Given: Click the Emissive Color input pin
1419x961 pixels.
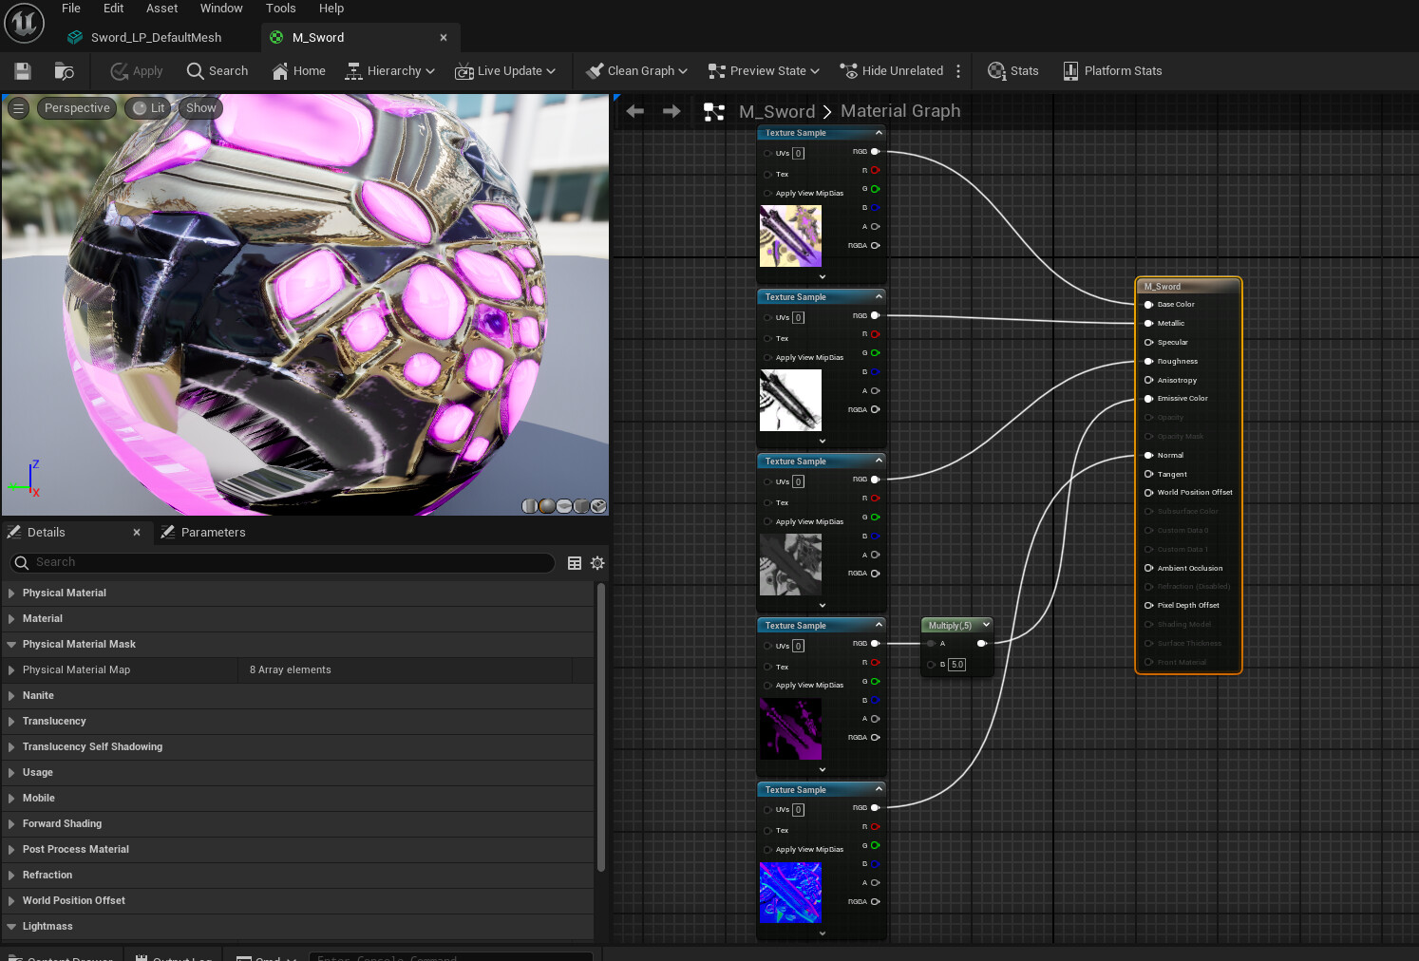Looking at the screenshot, I should pos(1148,399).
